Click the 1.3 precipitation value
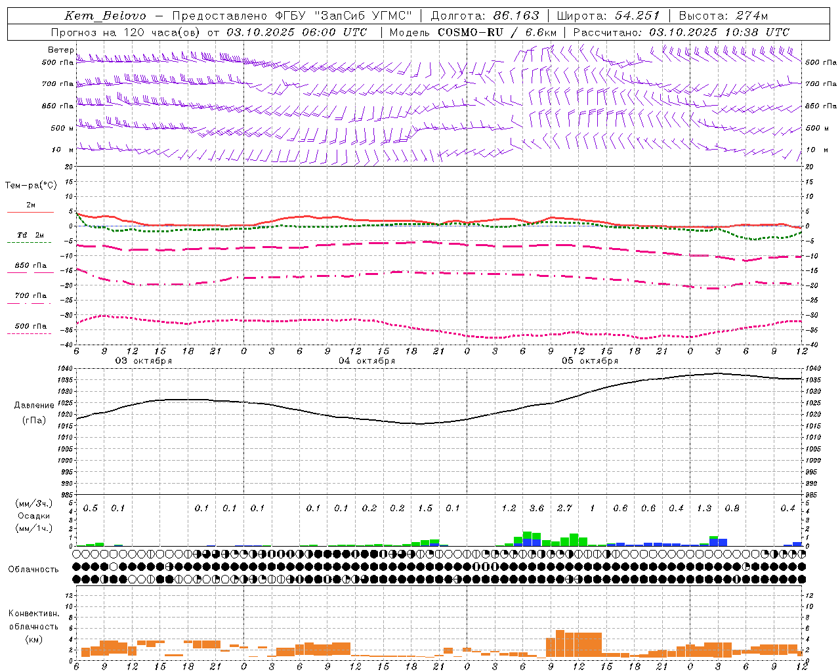 click(x=704, y=509)
